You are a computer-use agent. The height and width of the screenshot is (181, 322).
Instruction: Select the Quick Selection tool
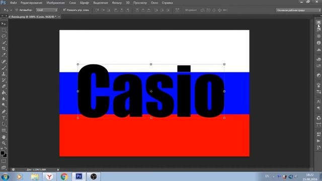click(x=4, y=42)
